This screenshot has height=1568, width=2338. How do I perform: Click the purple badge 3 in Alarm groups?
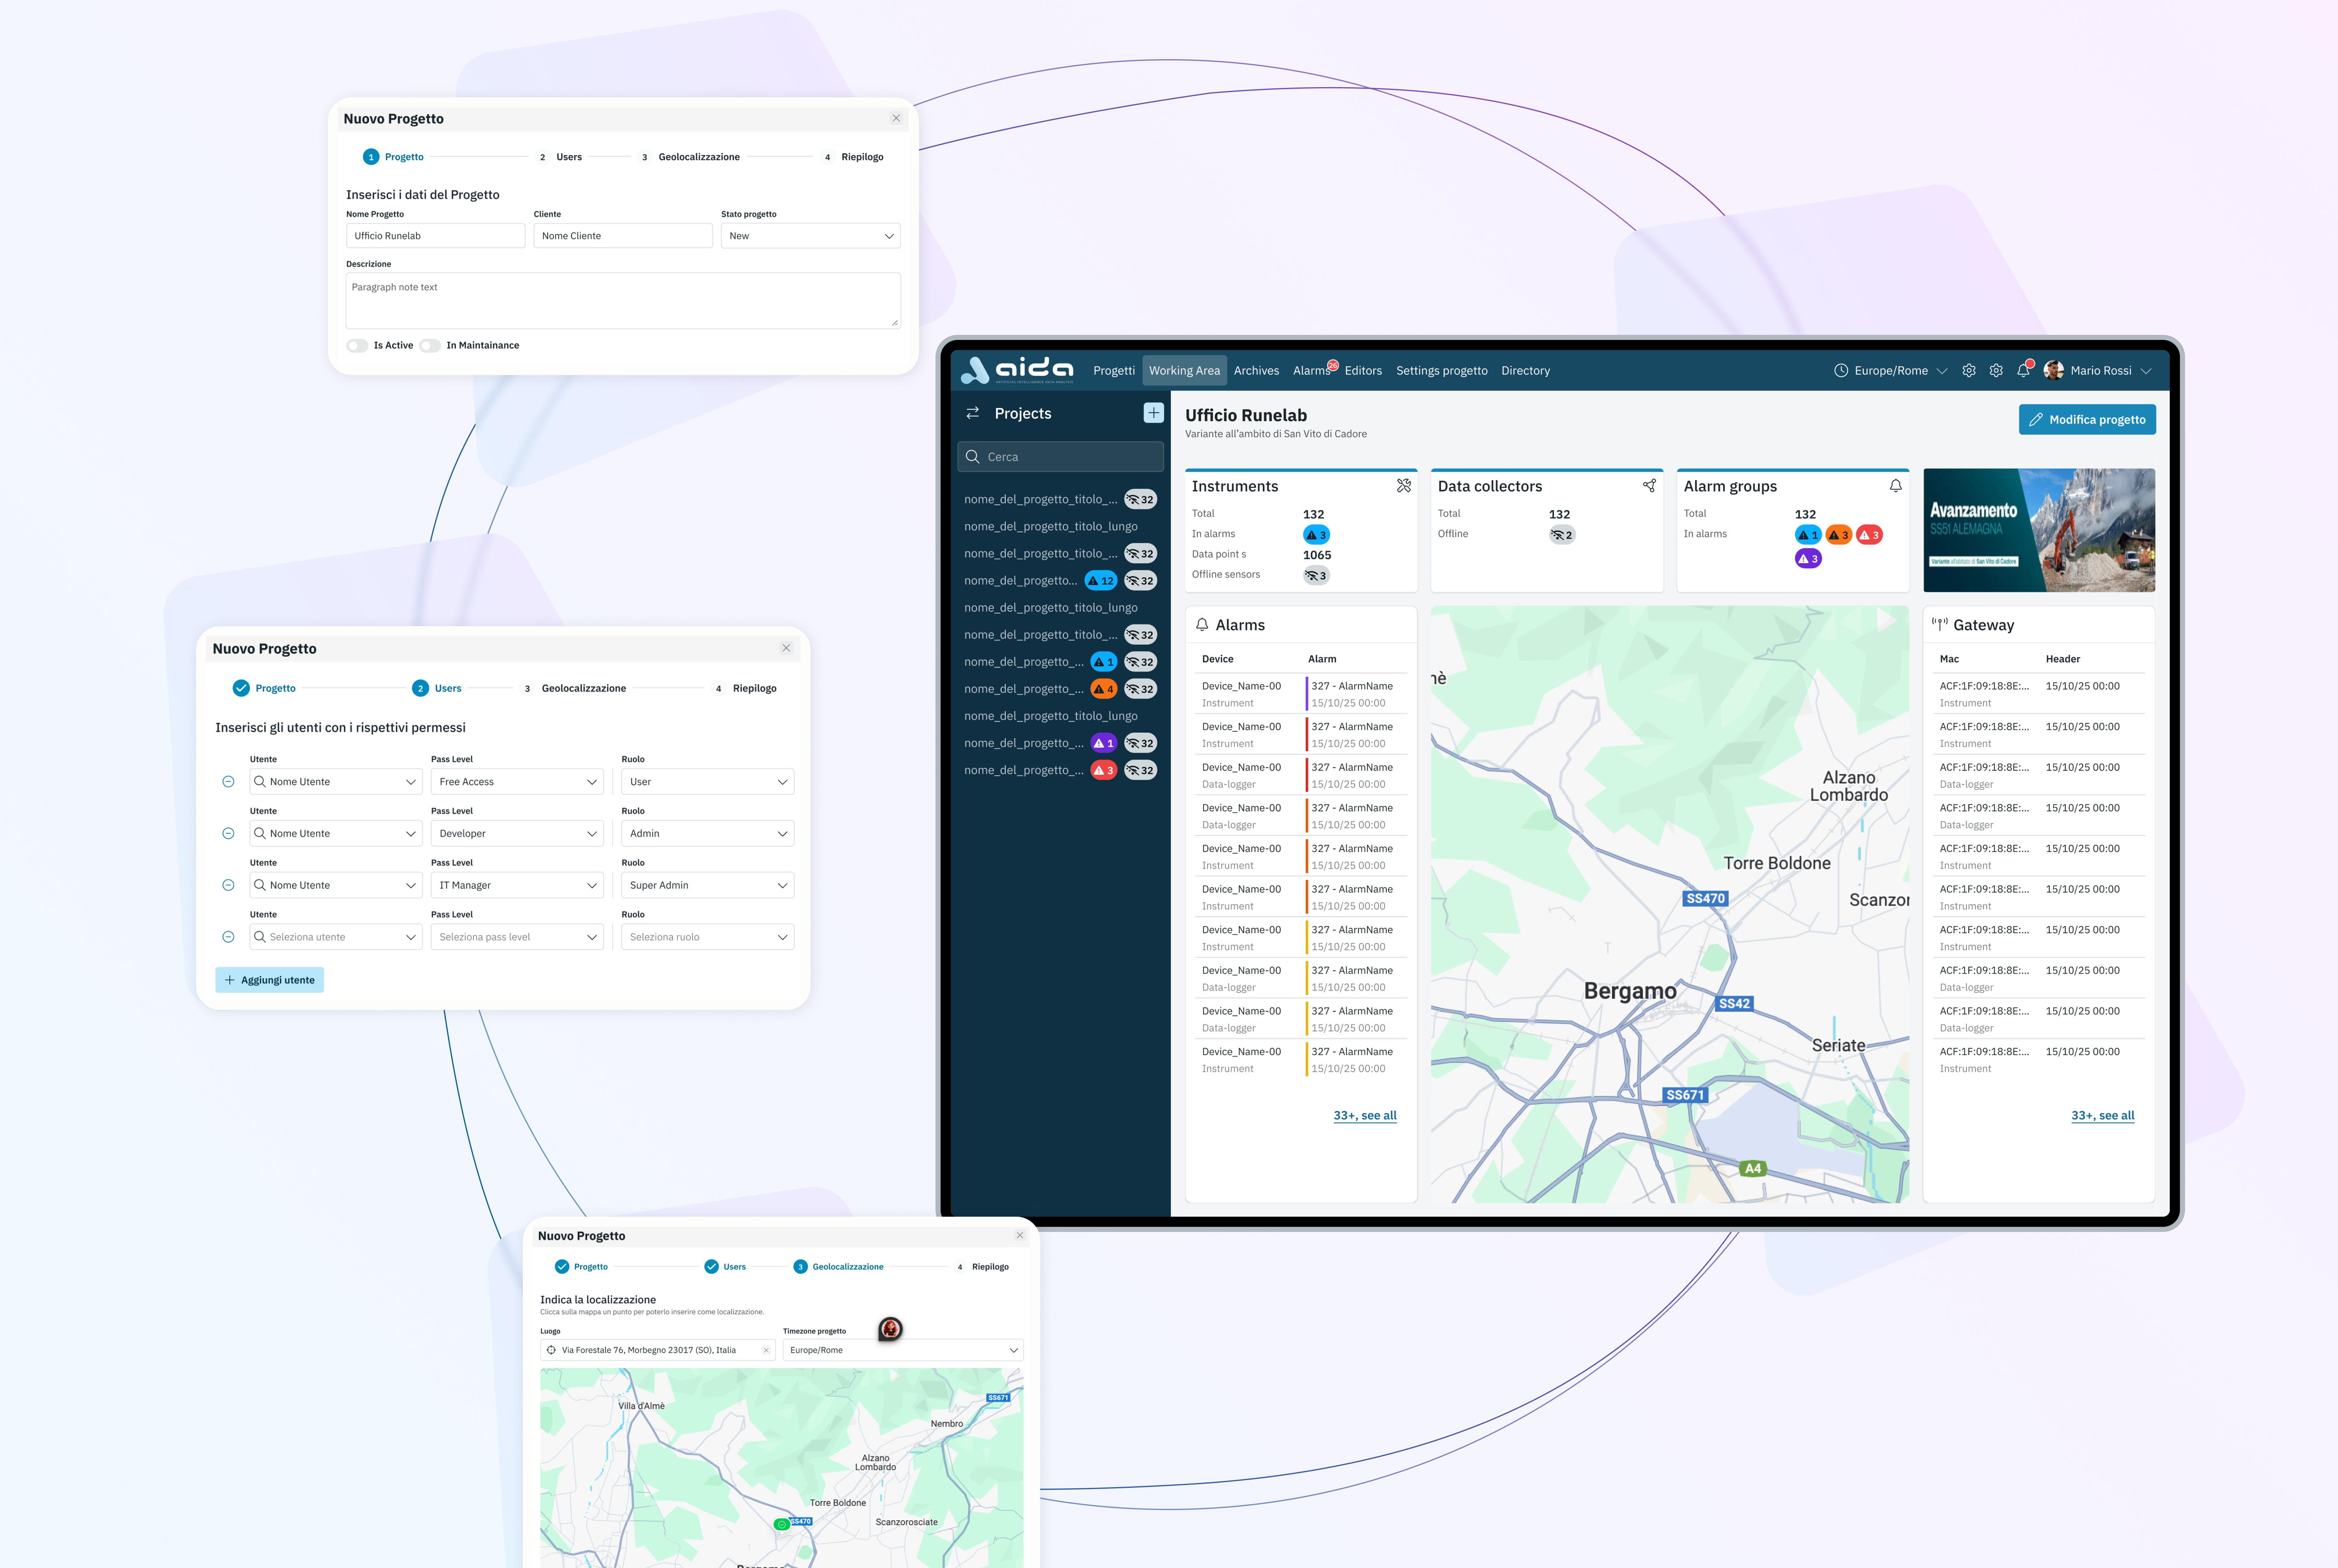(1808, 559)
